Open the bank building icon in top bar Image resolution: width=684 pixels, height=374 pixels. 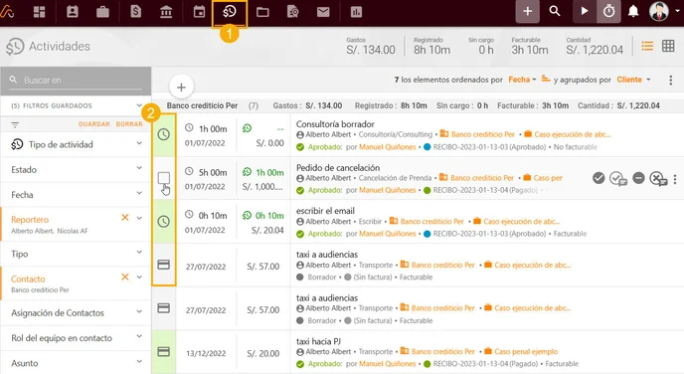pyautogui.click(x=166, y=12)
